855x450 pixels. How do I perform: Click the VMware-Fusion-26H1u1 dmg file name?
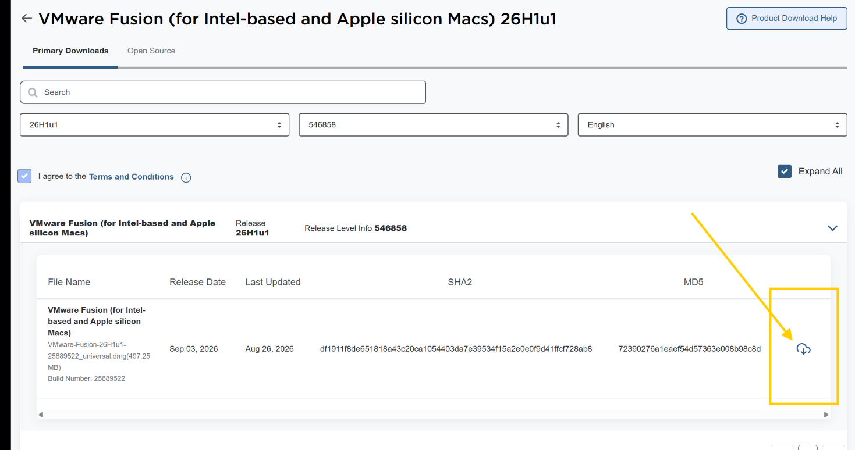(99, 356)
